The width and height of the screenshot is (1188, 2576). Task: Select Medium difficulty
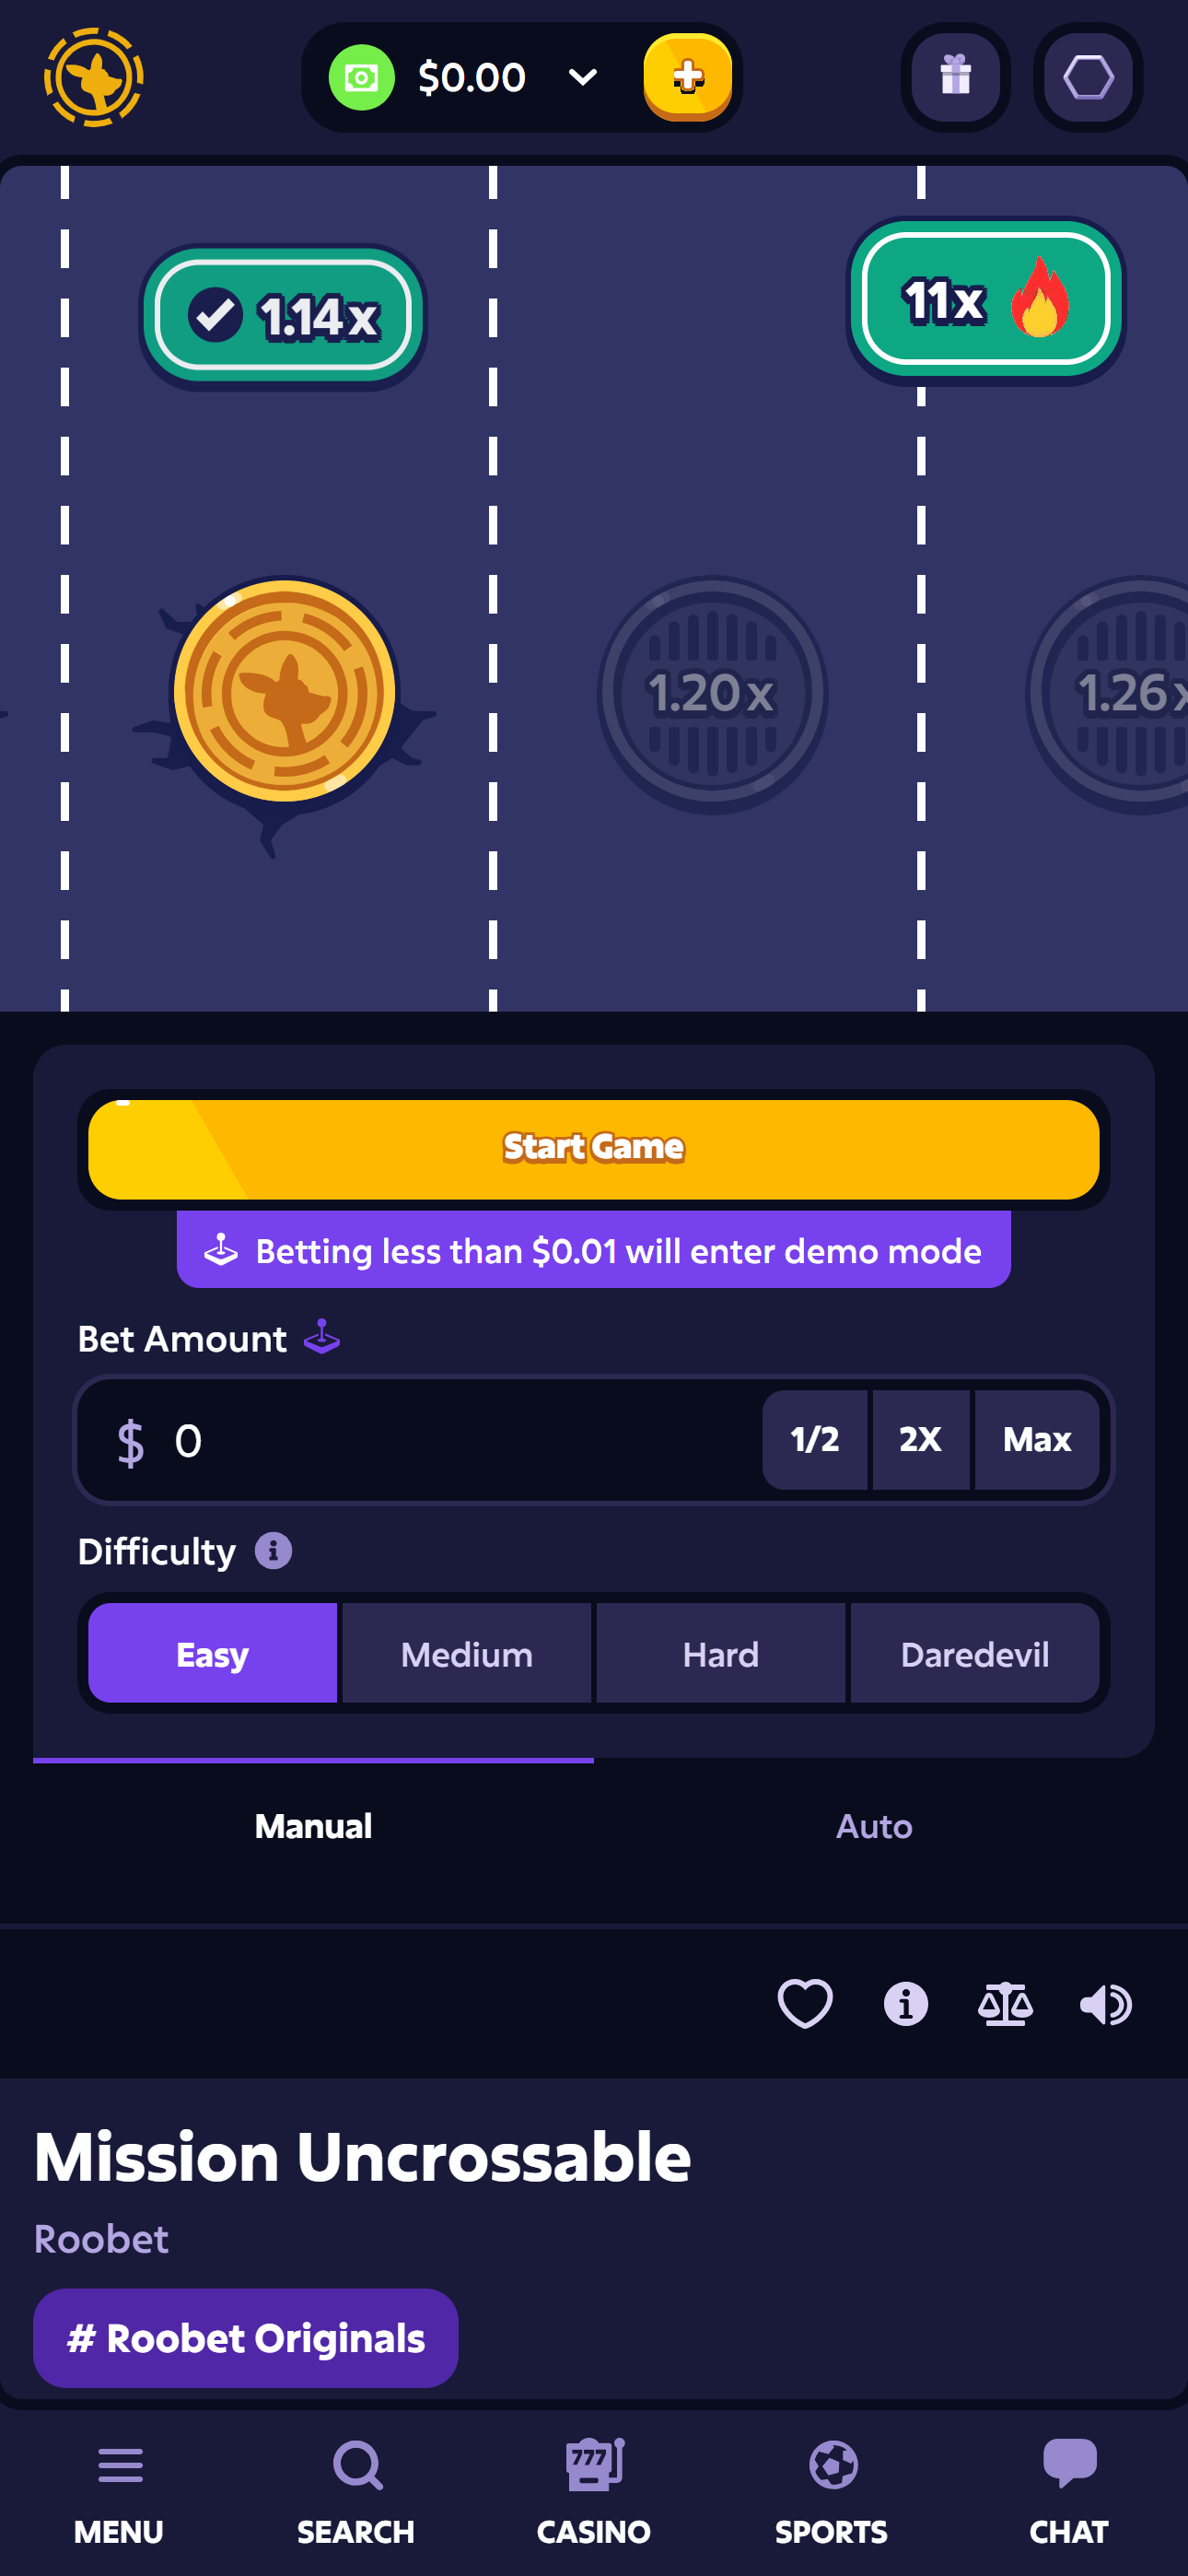pyautogui.click(x=466, y=1654)
